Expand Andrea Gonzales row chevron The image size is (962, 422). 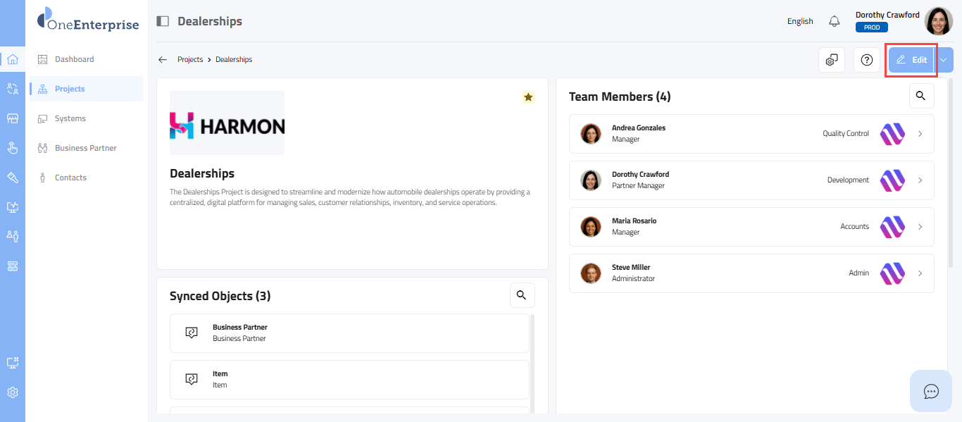[x=920, y=134]
